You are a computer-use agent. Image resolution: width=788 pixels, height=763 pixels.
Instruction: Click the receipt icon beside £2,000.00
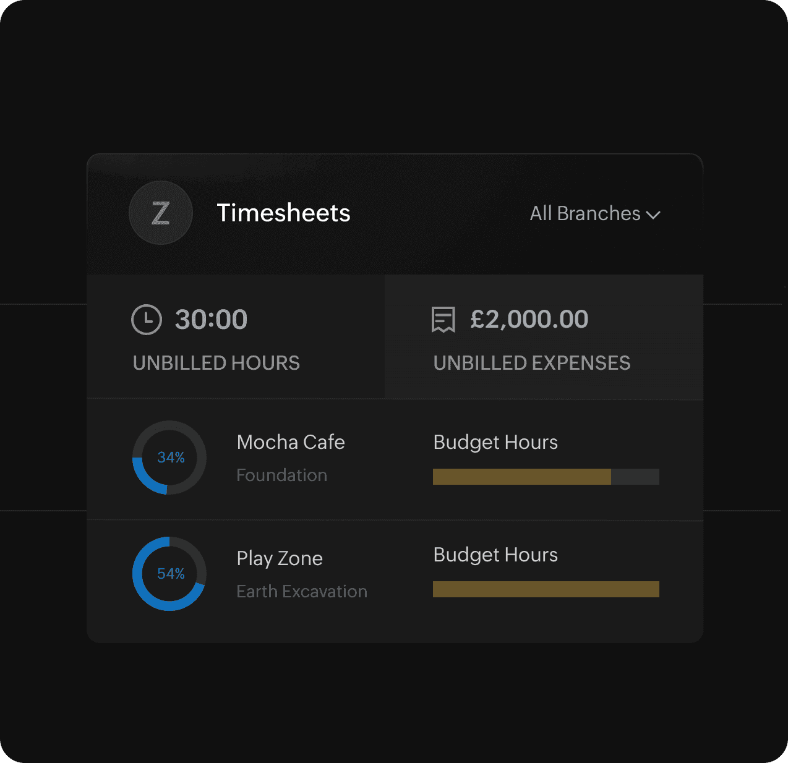click(443, 320)
